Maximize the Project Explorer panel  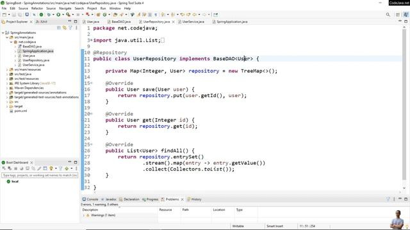tap(76, 21)
